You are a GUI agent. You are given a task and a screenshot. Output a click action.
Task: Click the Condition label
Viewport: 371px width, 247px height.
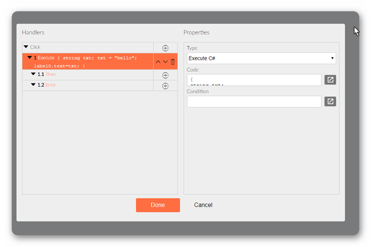(x=197, y=91)
